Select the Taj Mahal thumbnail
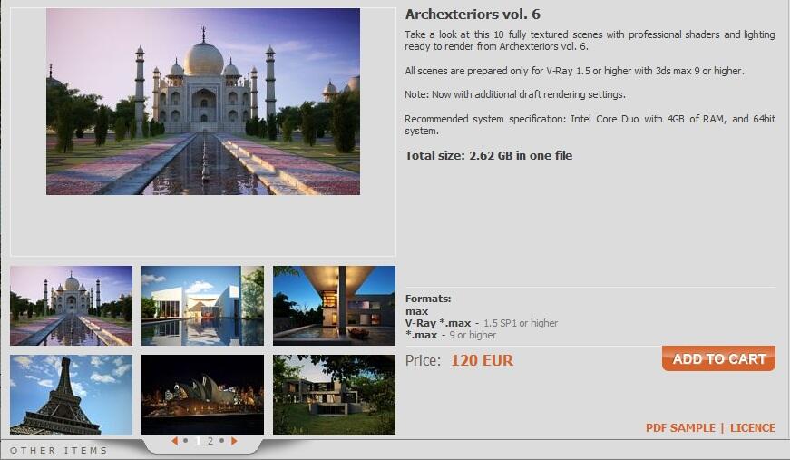Image resolution: width=790 pixels, height=460 pixels. tap(71, 306)
